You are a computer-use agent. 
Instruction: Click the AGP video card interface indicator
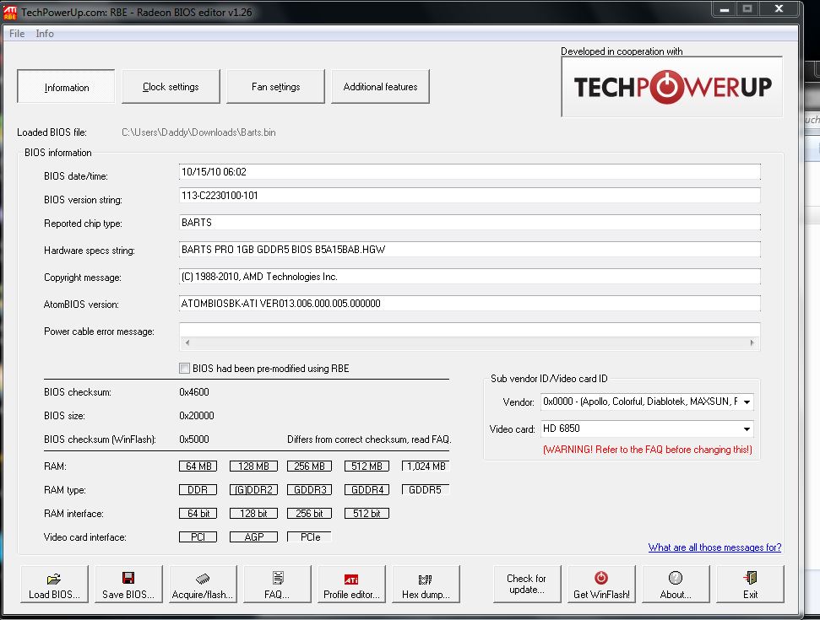tap(253, 537)
